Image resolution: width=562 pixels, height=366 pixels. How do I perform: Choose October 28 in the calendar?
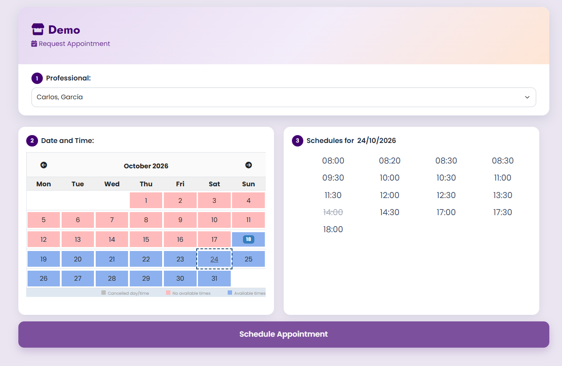[112, 279]
